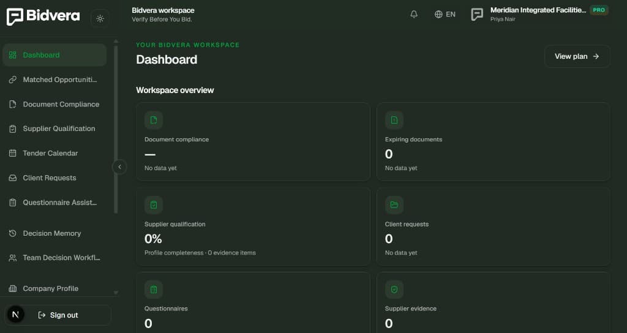Open the Supplier qualification overview card
The height and width of the screenshot is (333, 627).
pyautogui.click(x=253, y=226)
